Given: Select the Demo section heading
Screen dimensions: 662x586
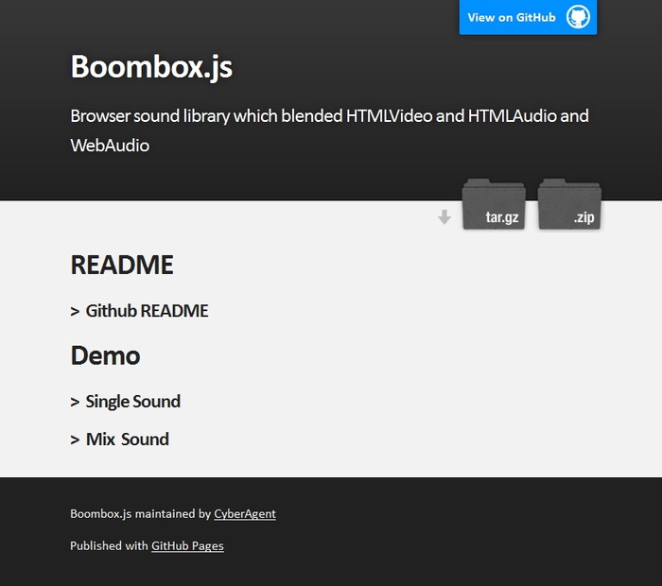Looking at the screenshot, I should tap(105, 356).
